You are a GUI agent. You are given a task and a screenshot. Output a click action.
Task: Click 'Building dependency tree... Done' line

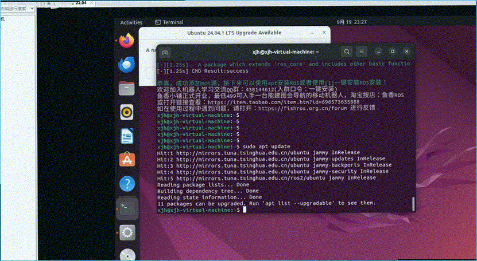tap(208, 191)
